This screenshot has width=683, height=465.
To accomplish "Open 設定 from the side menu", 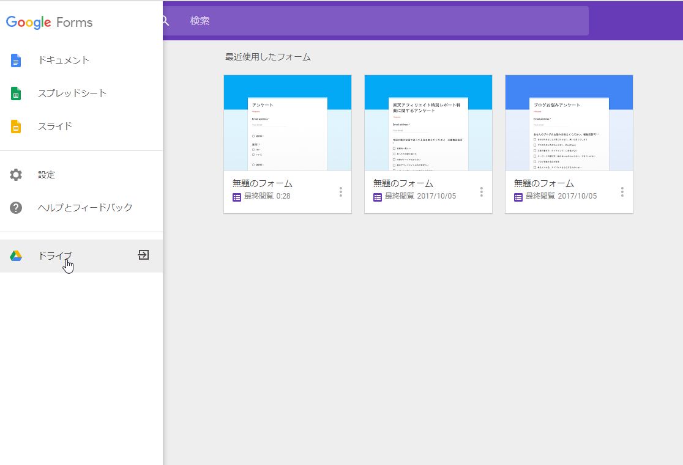I will coord(81,175).
